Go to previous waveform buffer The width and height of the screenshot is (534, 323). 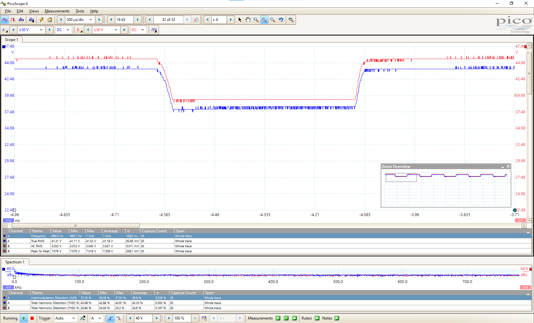(x=149, y=20)
